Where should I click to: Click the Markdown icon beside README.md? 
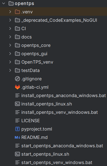point(17,138)
